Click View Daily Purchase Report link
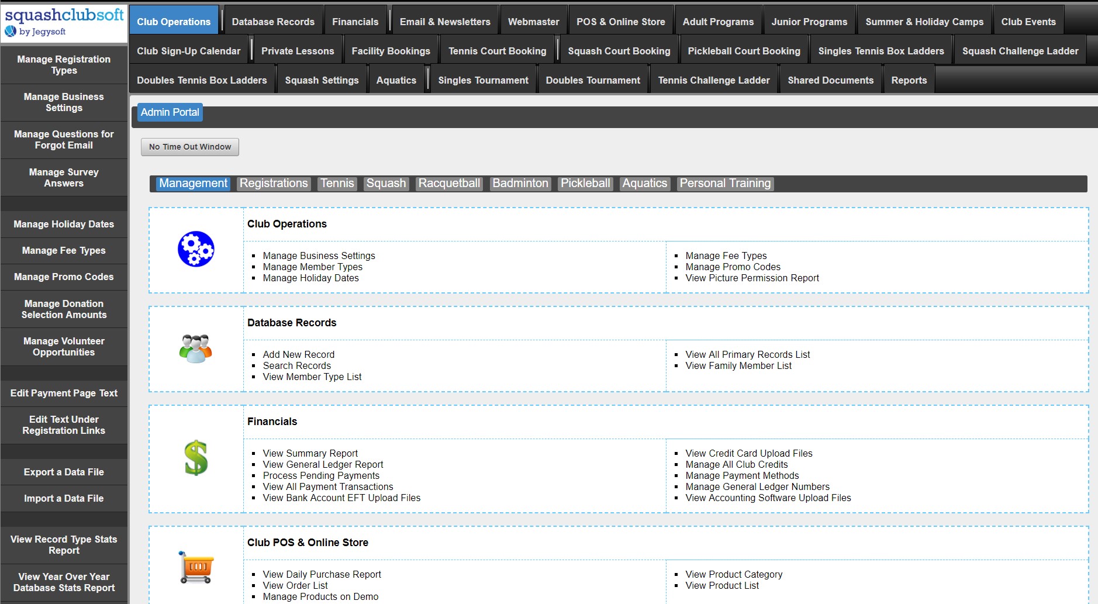The image size is (1098, 604). click(x=322, y=574)
